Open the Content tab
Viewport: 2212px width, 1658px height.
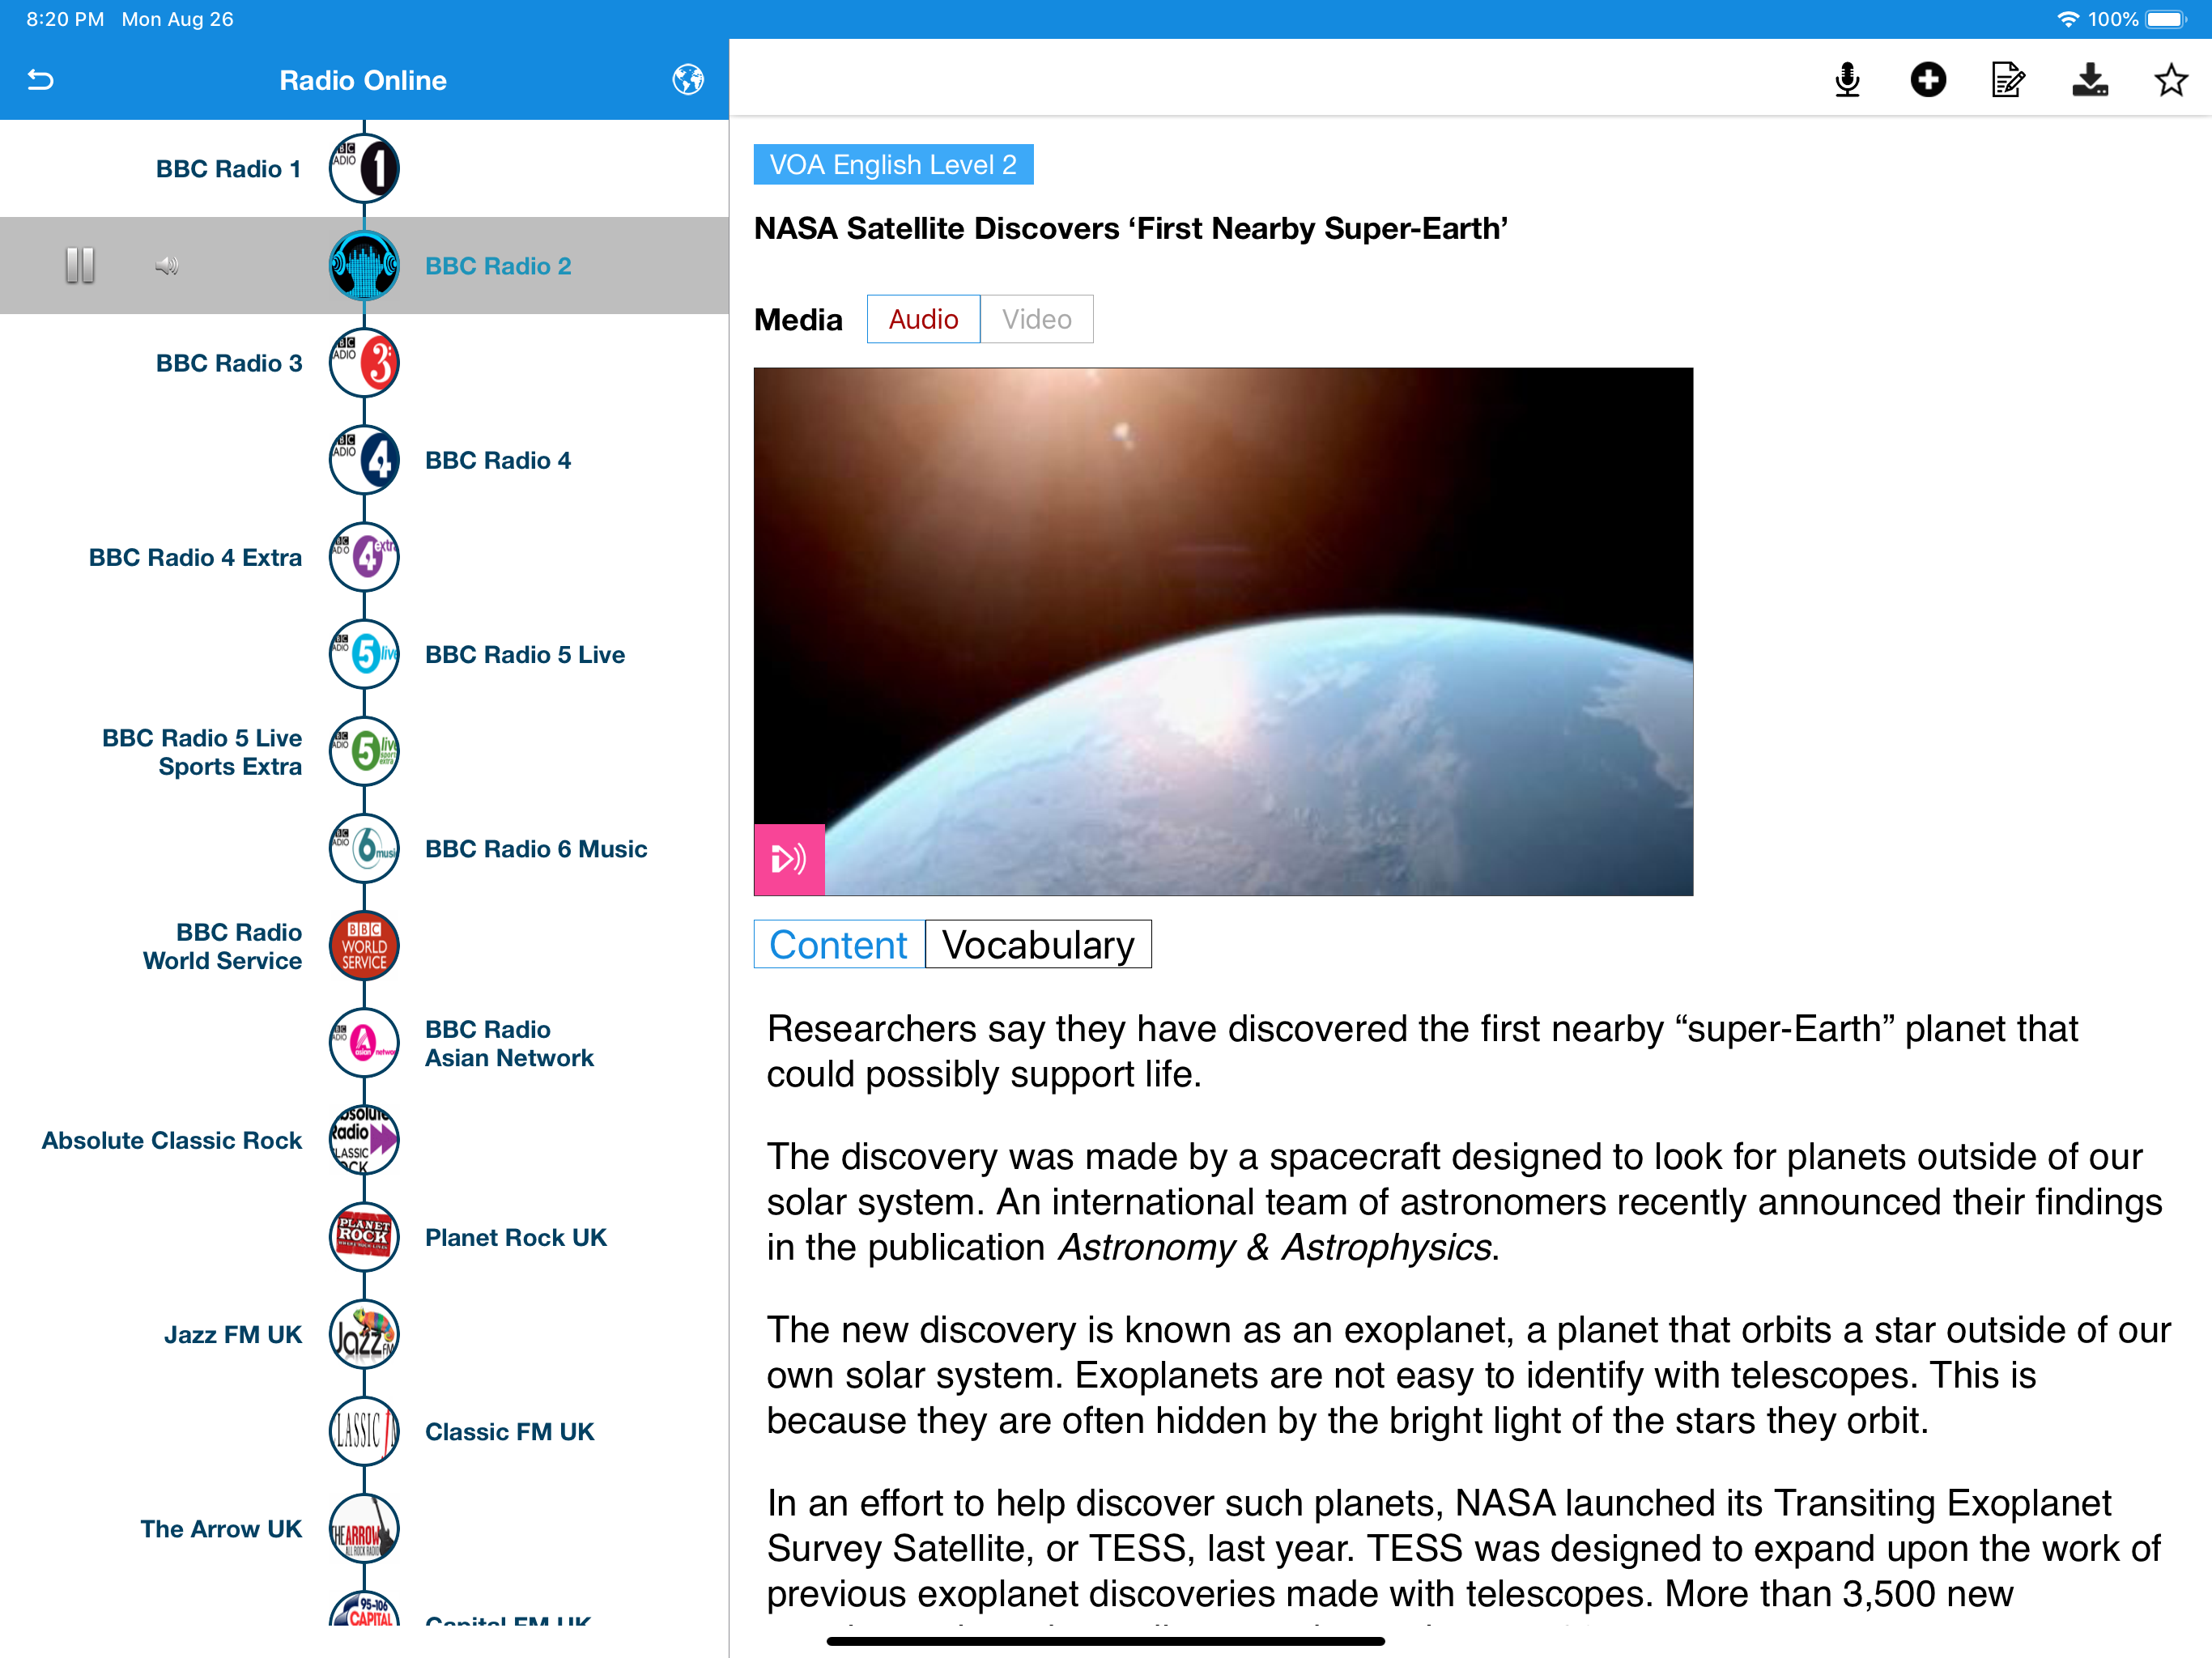pyautogui.click(x=839, y=944)
